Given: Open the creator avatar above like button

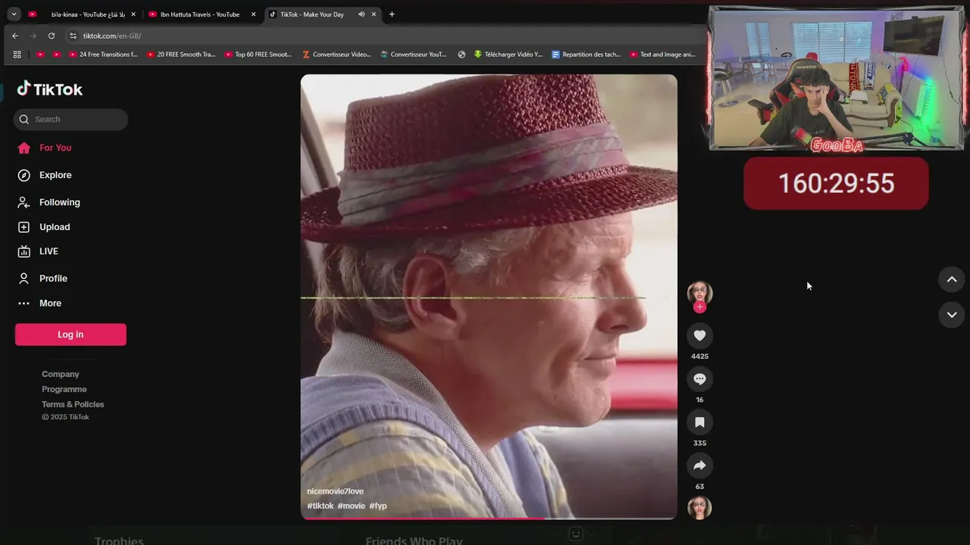Looking at the screenshot, I should point(699,293).
